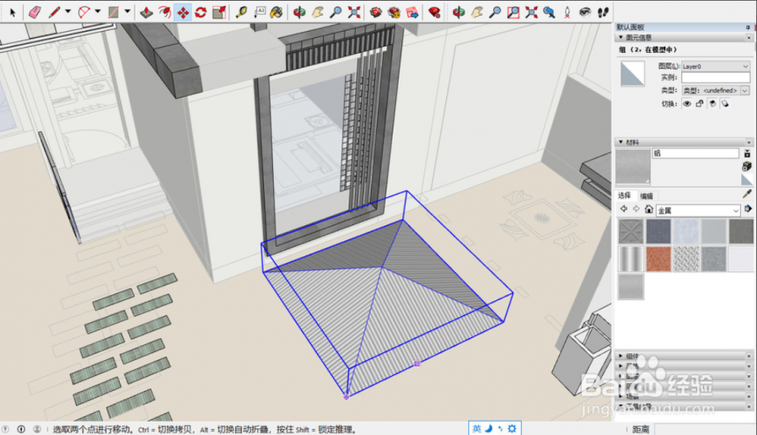The image size is (757, 435).
Task: Click the Previous view tool
Action: [549, 12]
